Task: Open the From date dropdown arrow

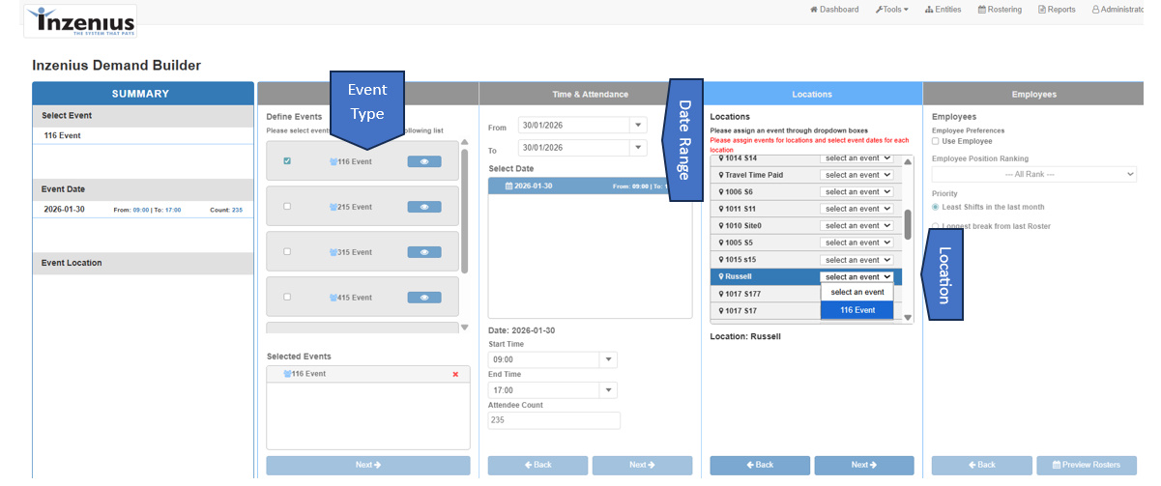Action: tap(637, 126)
